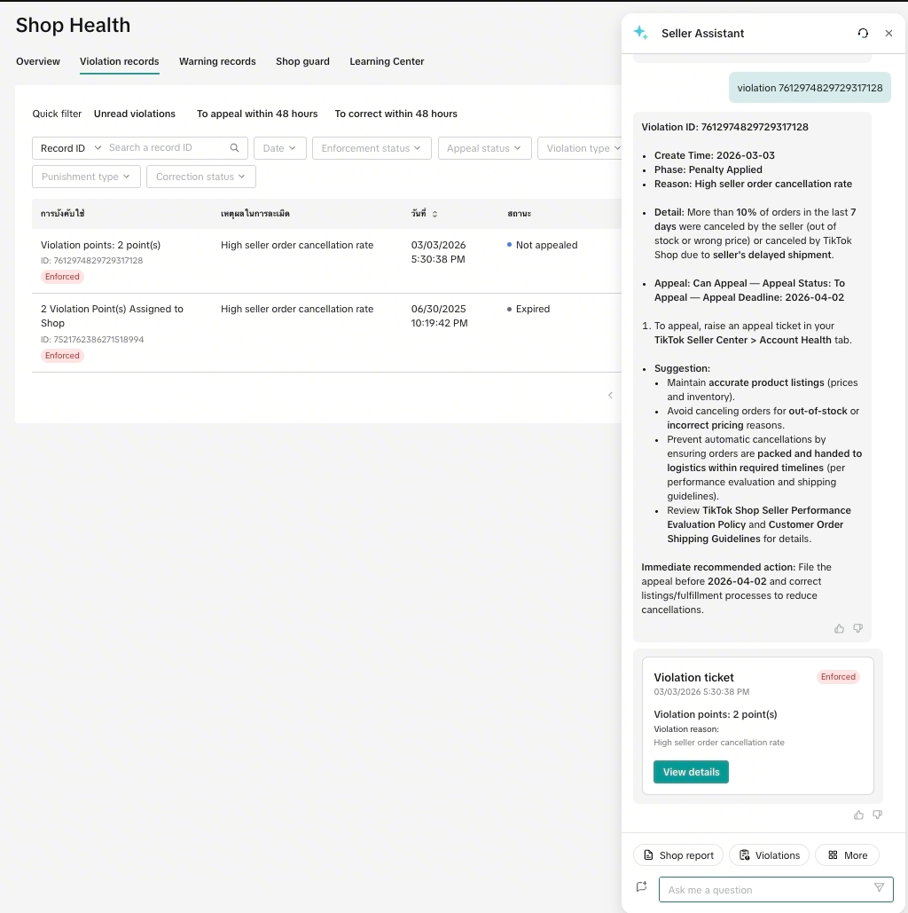Click the Seller Assistant sparkle logo

[641, 33]
